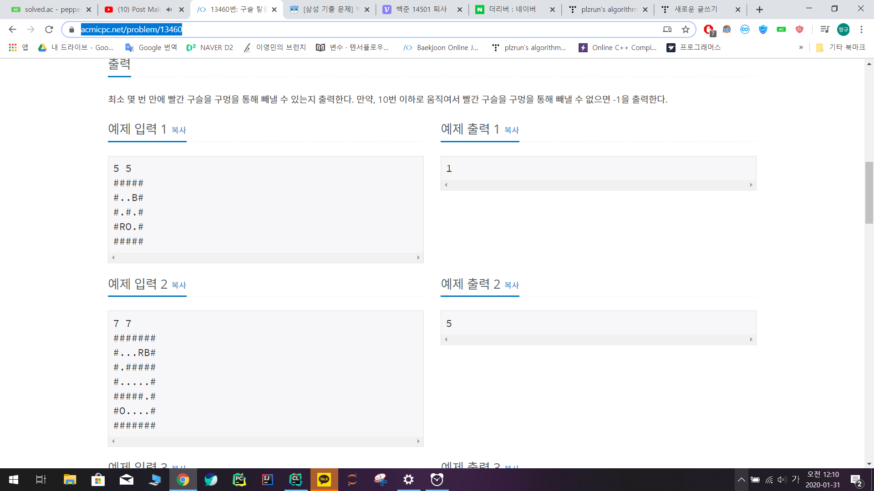Bookmark this page with star icon
The image size is (874, 491).
[x=686, y=30]
